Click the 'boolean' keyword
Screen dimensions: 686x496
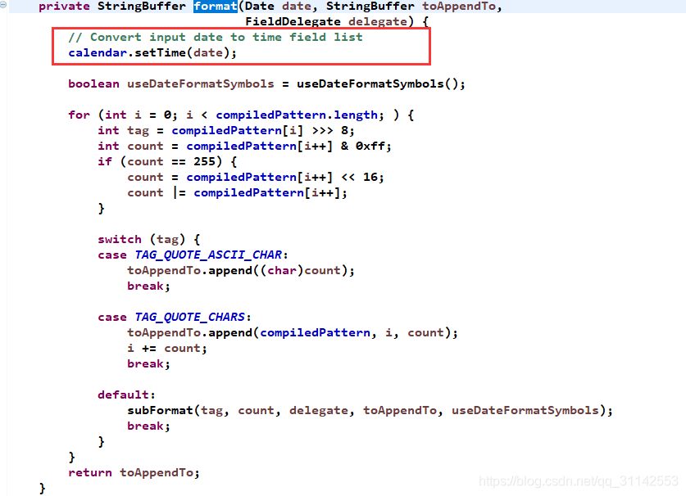point(93,84)
